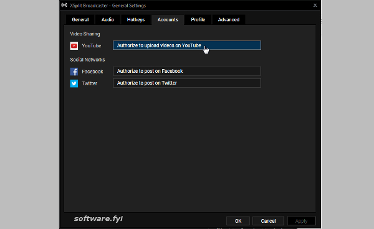Screen dimensions: 374x229
Task: Click the YouTube logo icon
Action: [74, 45]
